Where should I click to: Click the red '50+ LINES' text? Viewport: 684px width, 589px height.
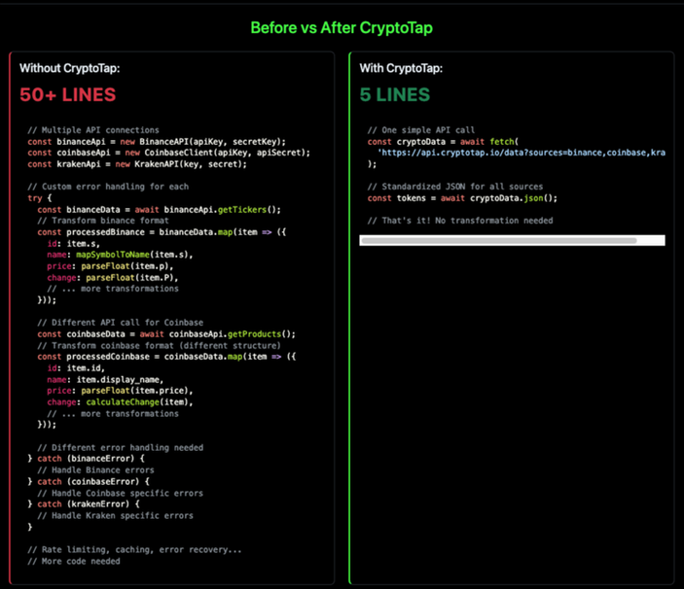pos(67,94)
